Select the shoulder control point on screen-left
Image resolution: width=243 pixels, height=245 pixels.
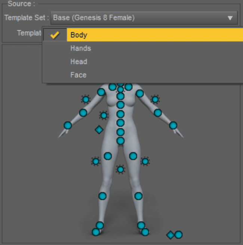point(101,92)
